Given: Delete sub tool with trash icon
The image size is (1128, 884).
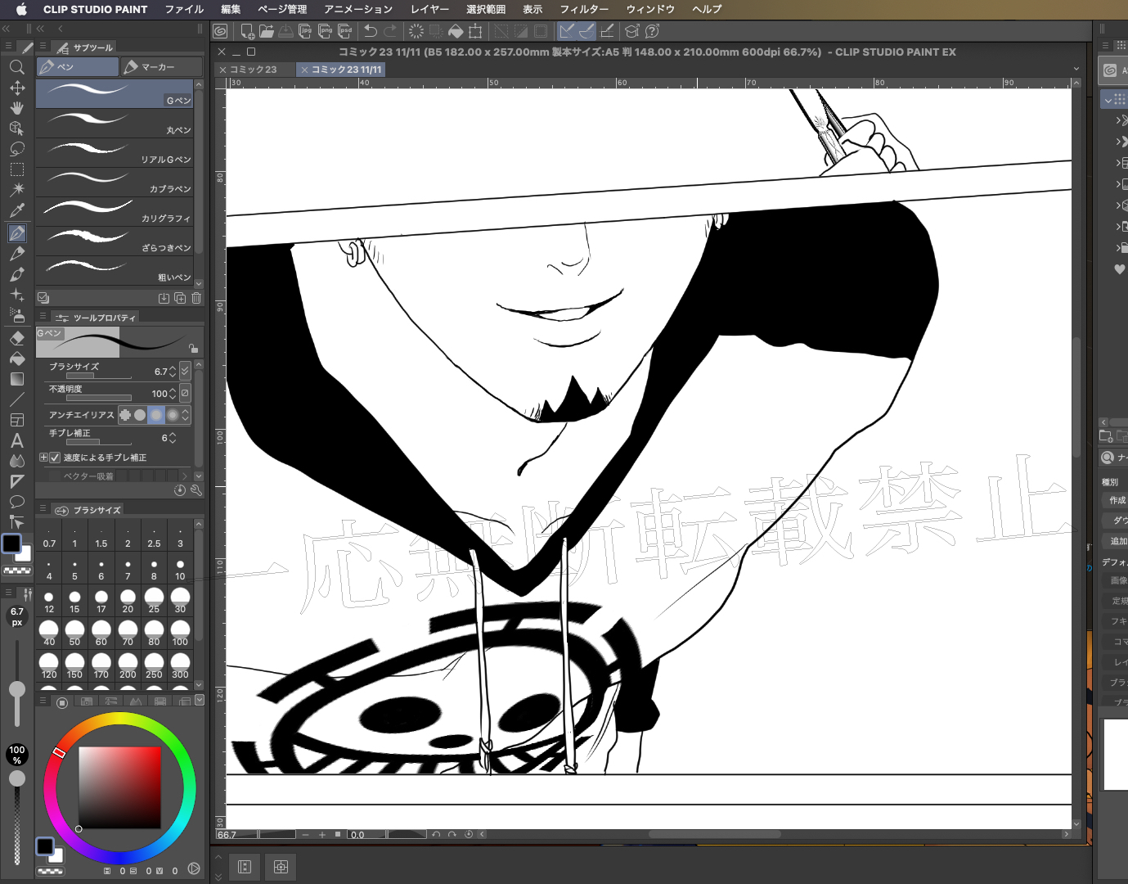Looking at the screenshot, I should tap(196, 298).
